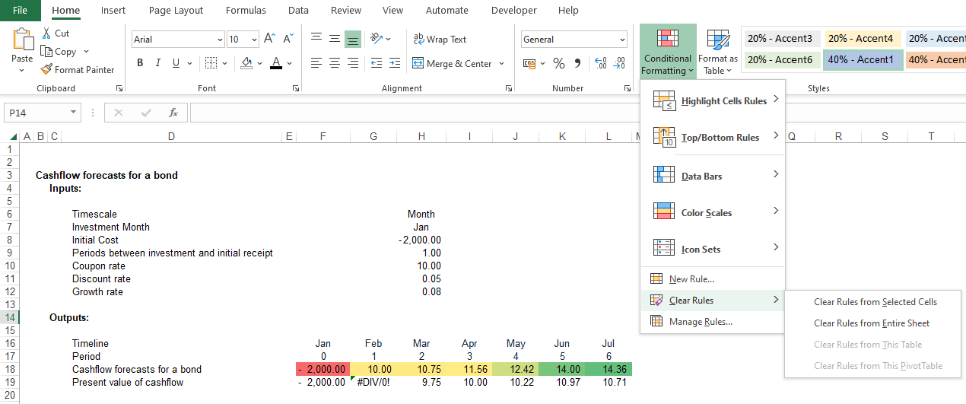Screen dimensions: 966x404
Task: Increase font size with the larger A icon
Action: click(x=269, y=39)
